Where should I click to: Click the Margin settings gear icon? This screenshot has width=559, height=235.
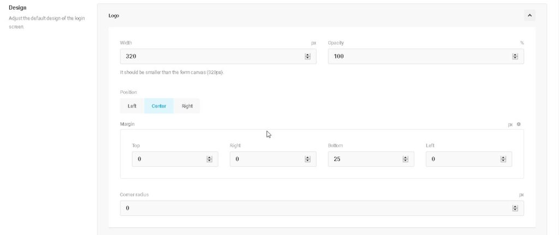click(x=519, y=124)
